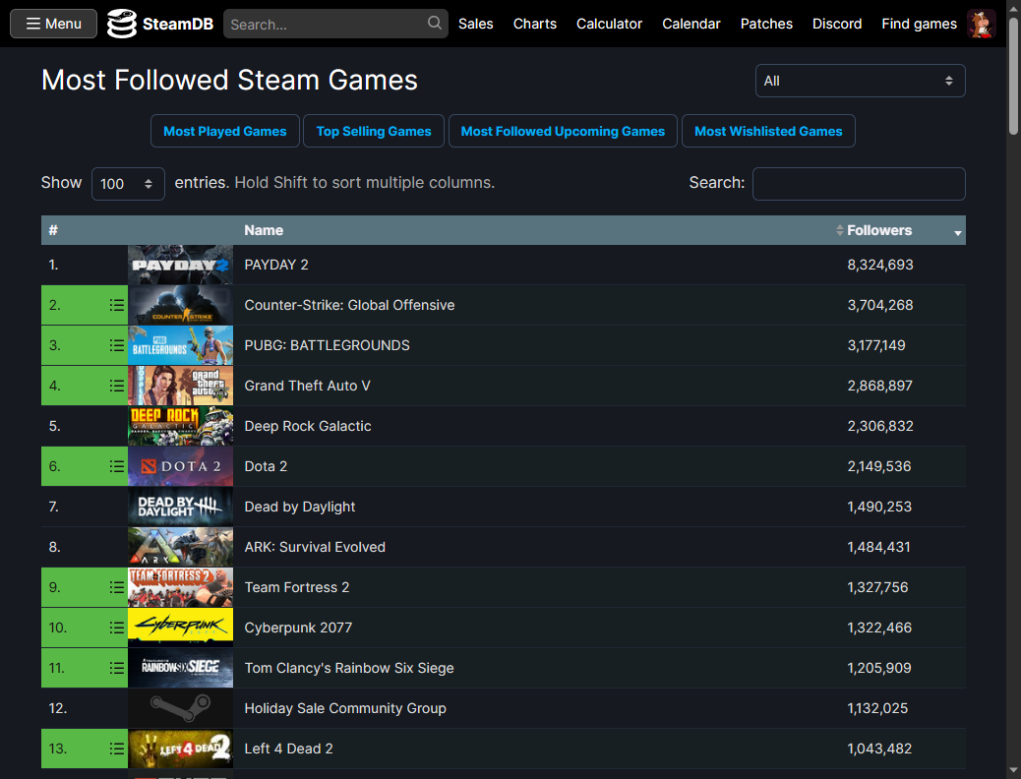Click list icon in PUBG row
1021x779 pixels.
click(x=116, y=345)
